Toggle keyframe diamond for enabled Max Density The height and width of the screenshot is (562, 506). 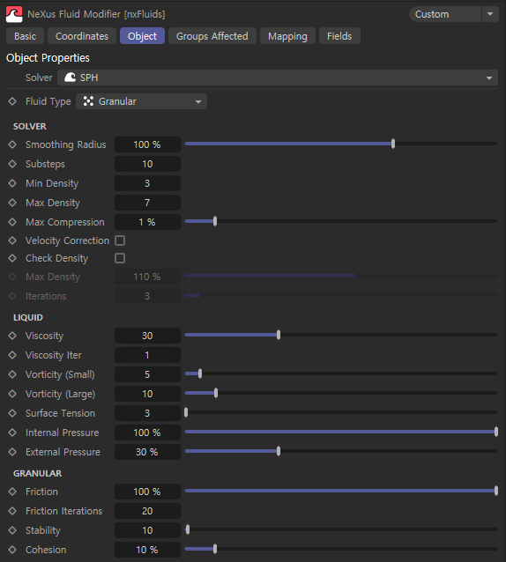pyautogui.click(x=12, y=203)
